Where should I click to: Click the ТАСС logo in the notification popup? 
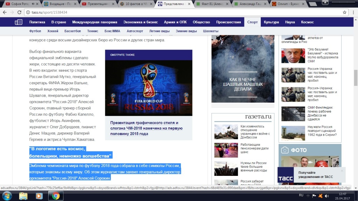[286, 175]
